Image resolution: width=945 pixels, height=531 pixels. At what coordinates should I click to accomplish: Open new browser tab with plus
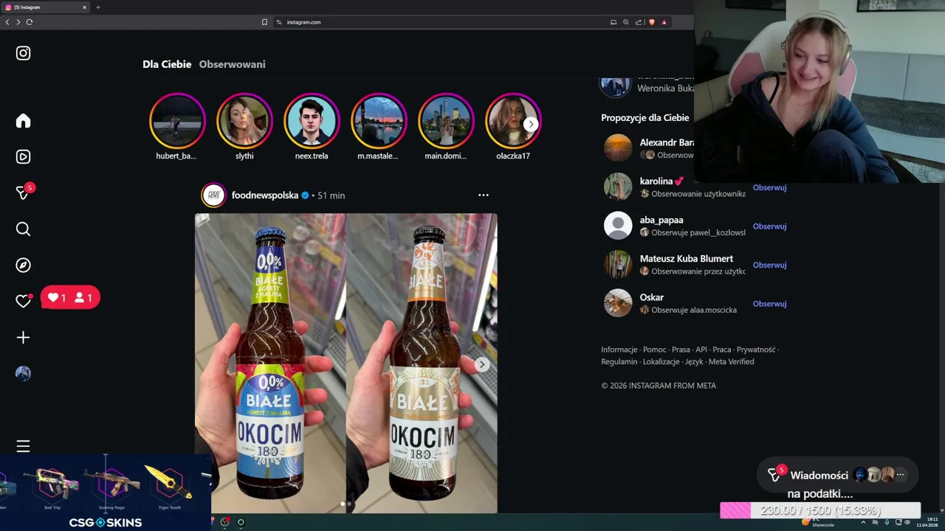tap(97, 7)
